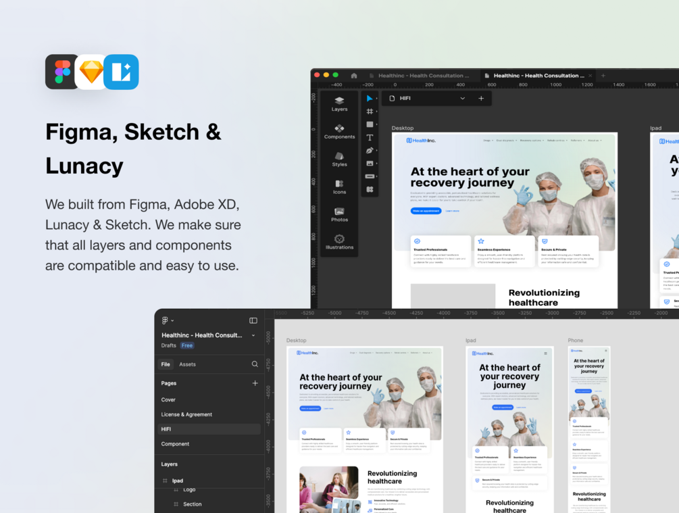Select the Text tool in Lunacy
Viewport: 679px width, 513px height.
tap(370, 137)
